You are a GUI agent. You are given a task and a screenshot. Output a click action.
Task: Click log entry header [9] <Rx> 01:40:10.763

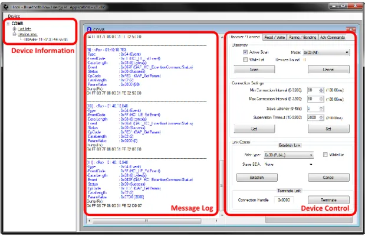pyautogui.click(x=107, y=50)
